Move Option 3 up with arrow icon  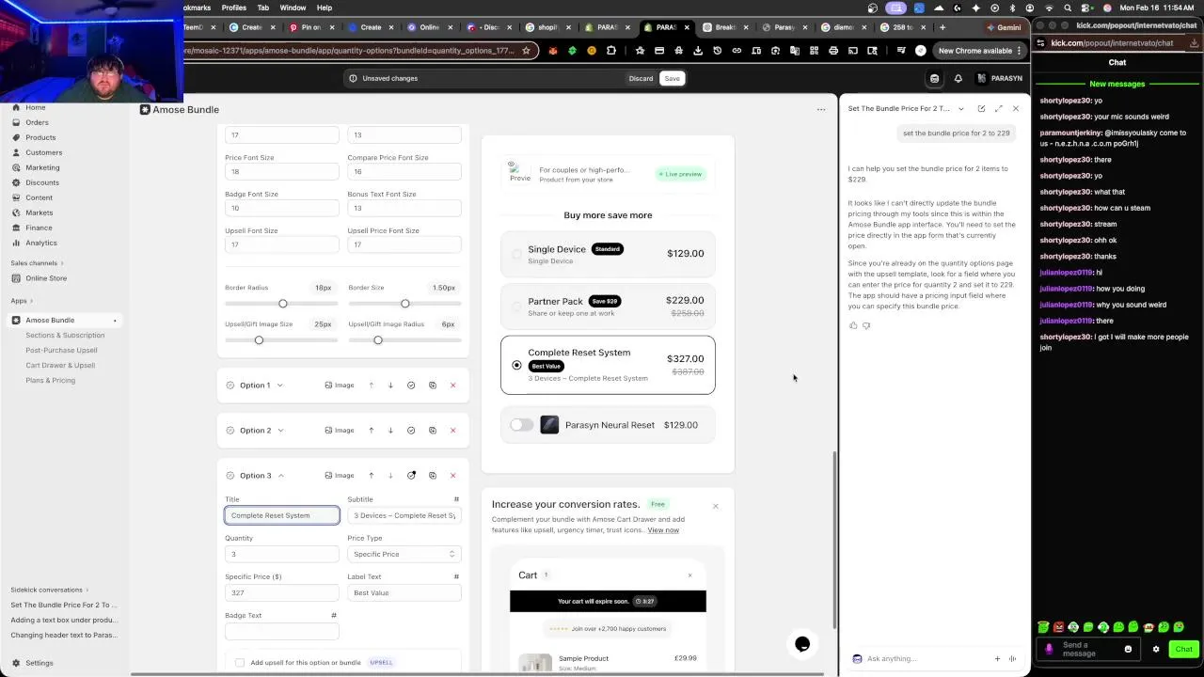[x=372, y=476]
